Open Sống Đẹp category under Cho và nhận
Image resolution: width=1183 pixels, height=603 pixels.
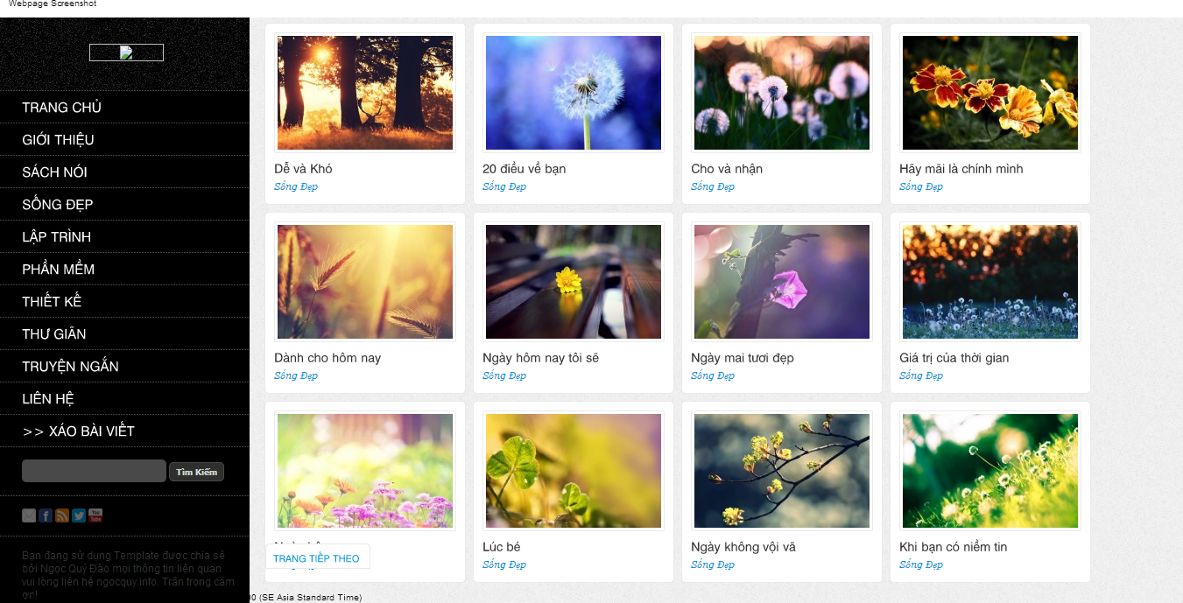[x=713, y=186]
